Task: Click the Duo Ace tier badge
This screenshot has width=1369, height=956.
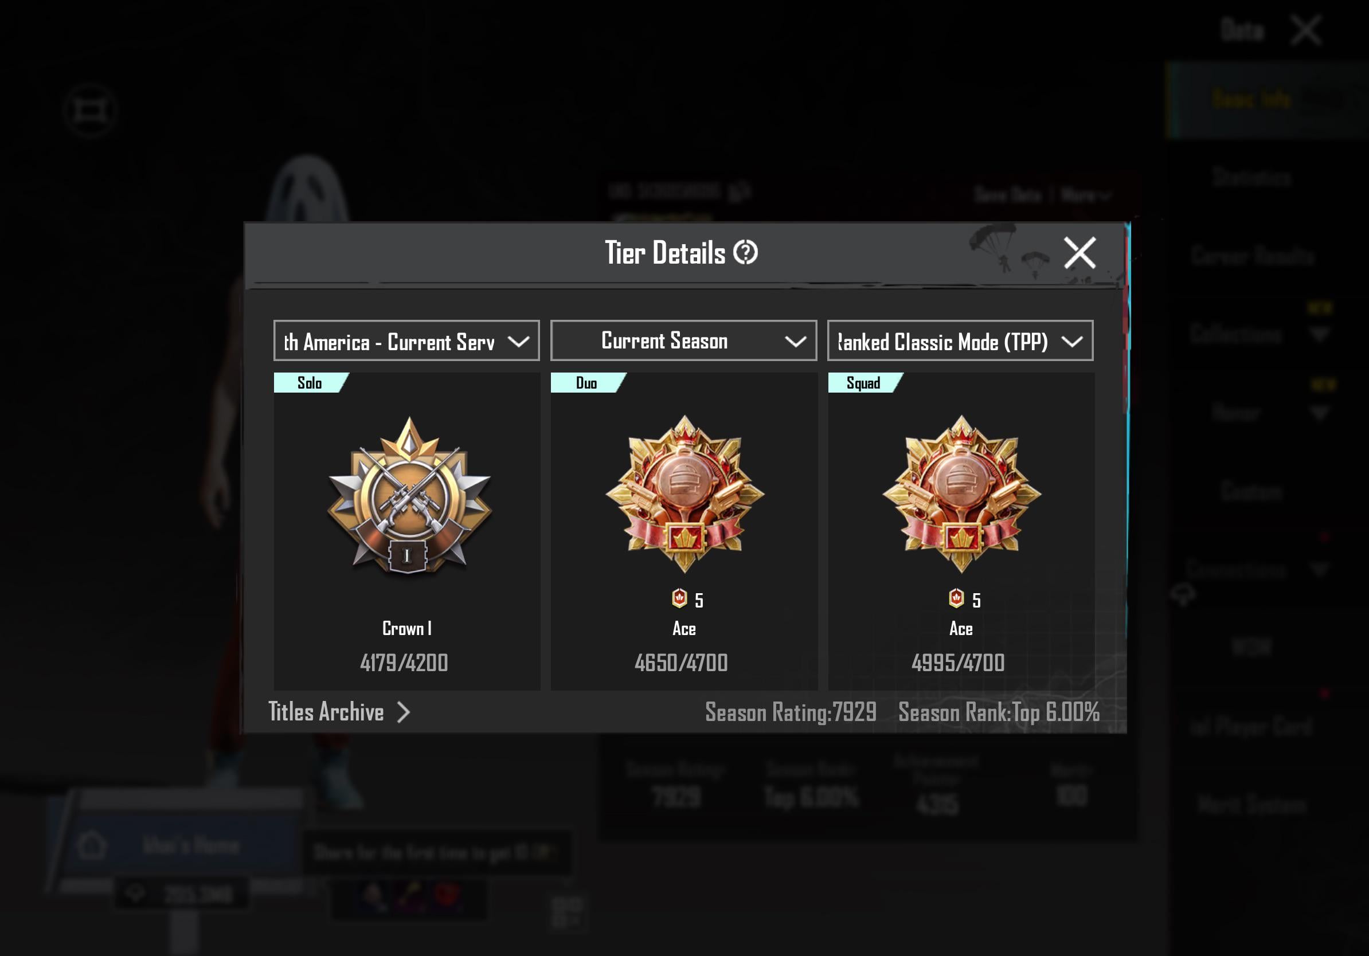Action: [684, 493]
